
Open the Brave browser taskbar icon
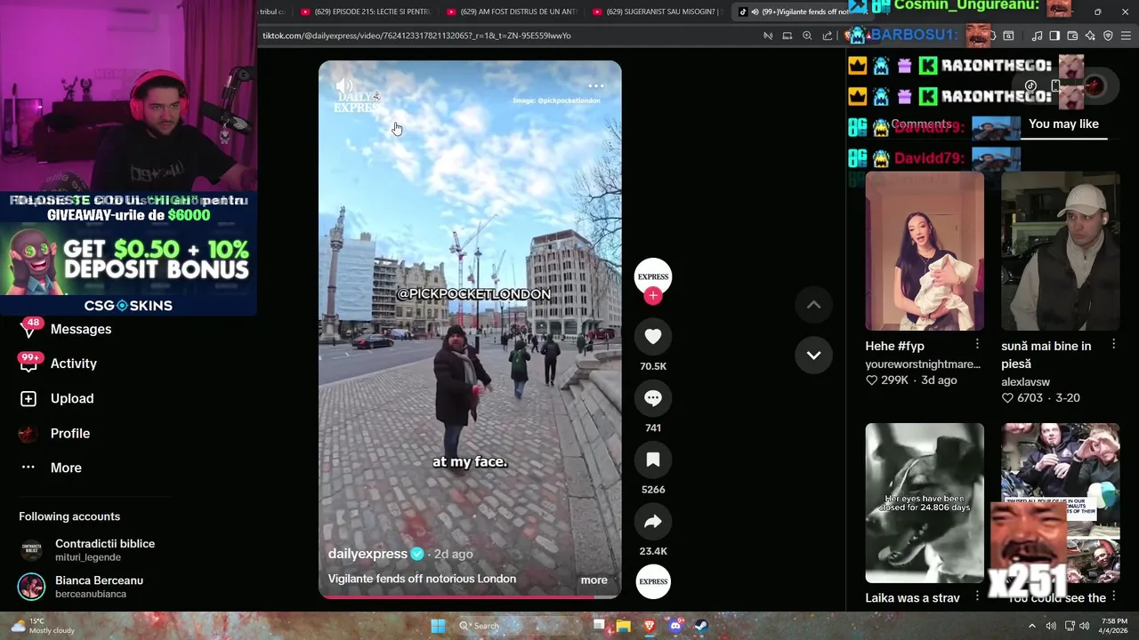click(650, 626)
